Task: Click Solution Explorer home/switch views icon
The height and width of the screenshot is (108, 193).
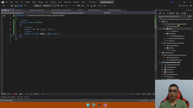Action: click(x=160, y=13)
